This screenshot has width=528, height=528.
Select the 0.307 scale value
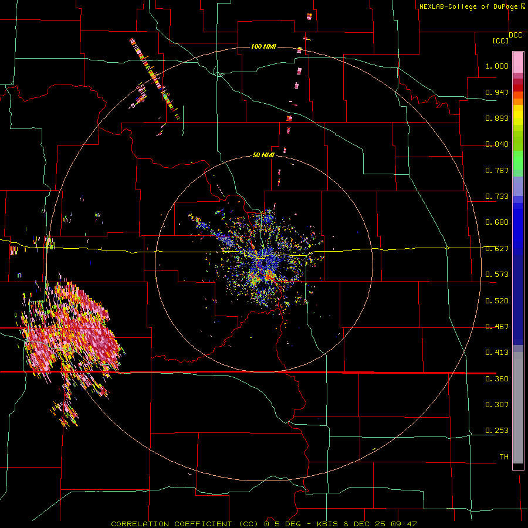[497, 405]
